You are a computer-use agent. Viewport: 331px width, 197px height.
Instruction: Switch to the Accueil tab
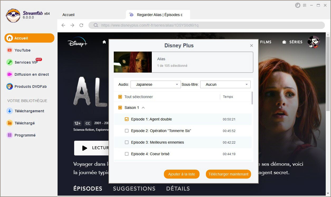[68, 15]
